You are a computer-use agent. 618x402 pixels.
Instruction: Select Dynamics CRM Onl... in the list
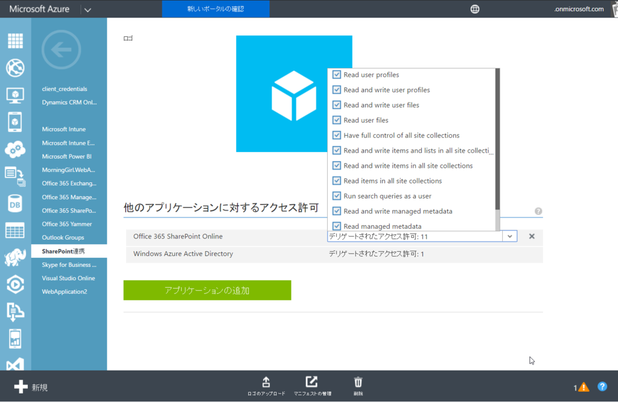69,102
